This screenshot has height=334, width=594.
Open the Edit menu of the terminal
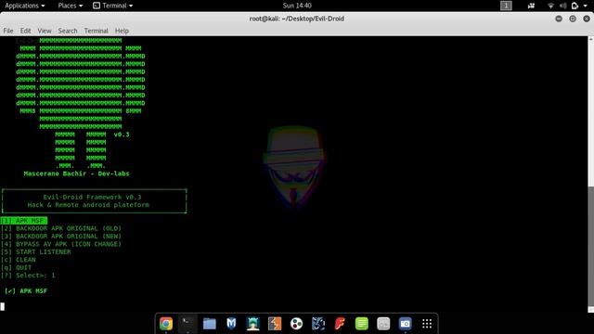[x=25, y=31]
